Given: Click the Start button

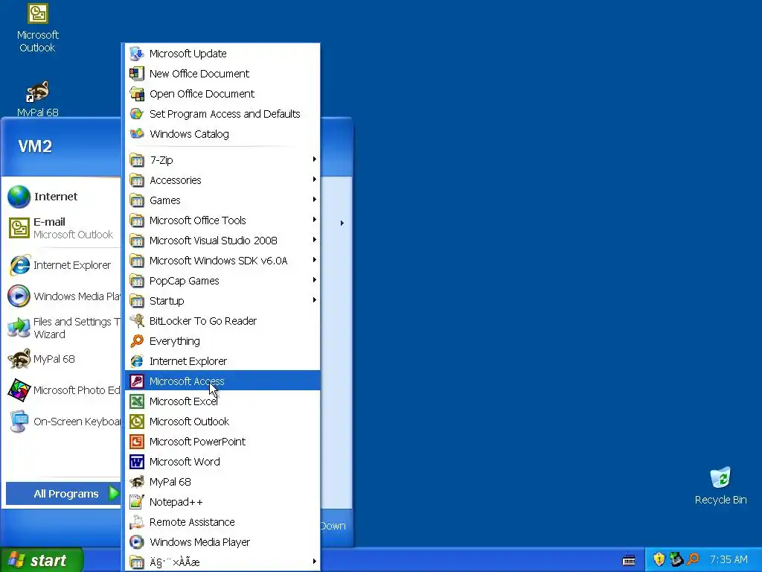Looking at the screenshot, I should click(42, 560).
